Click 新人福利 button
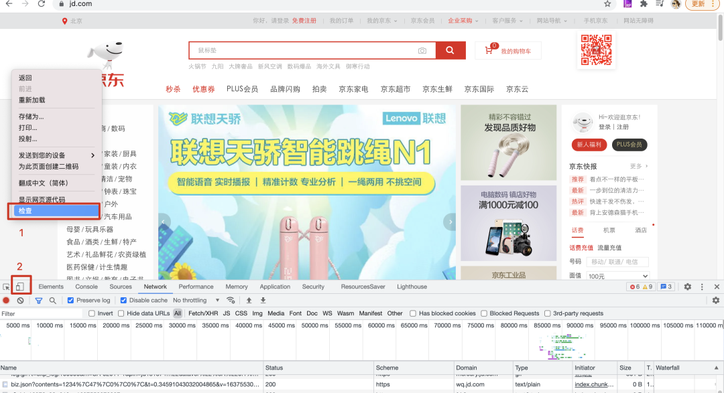724x393 pixels. [589, 145]
